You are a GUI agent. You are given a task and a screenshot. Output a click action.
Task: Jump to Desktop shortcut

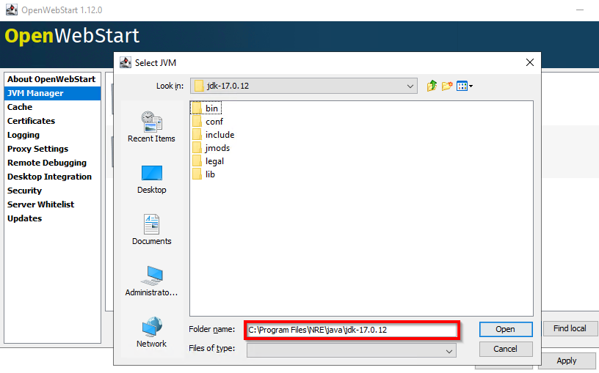coord(152,180)
